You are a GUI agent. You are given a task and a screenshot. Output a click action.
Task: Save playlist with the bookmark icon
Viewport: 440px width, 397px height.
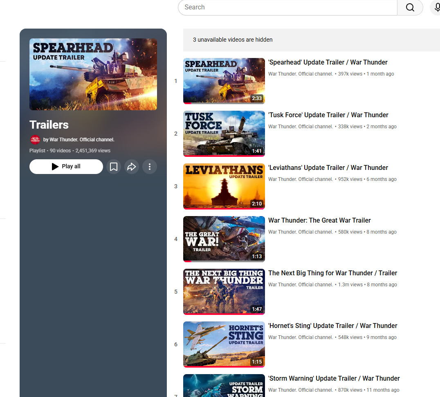pos(114,167)
